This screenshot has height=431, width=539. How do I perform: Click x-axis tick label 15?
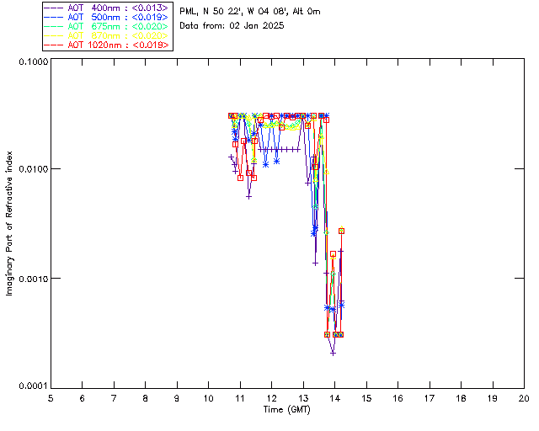[x=366, y=398]
